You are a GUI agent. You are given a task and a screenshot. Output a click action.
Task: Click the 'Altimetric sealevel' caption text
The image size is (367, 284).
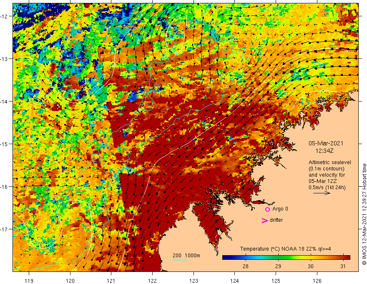(330, 162)
